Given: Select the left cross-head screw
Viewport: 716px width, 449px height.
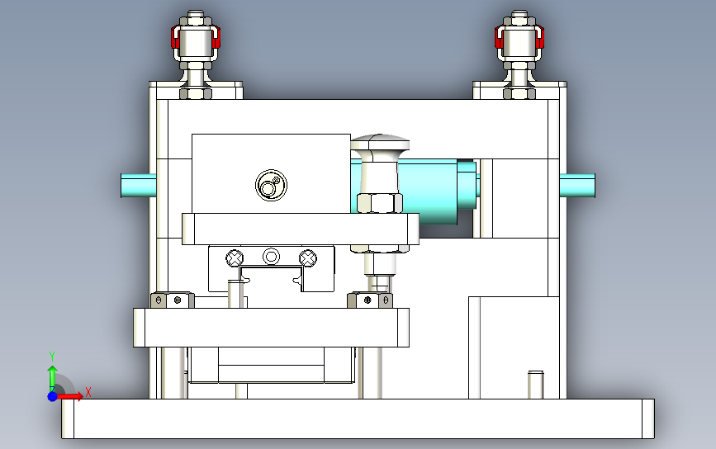Looking at the screenshot, I should click(235, 258).
